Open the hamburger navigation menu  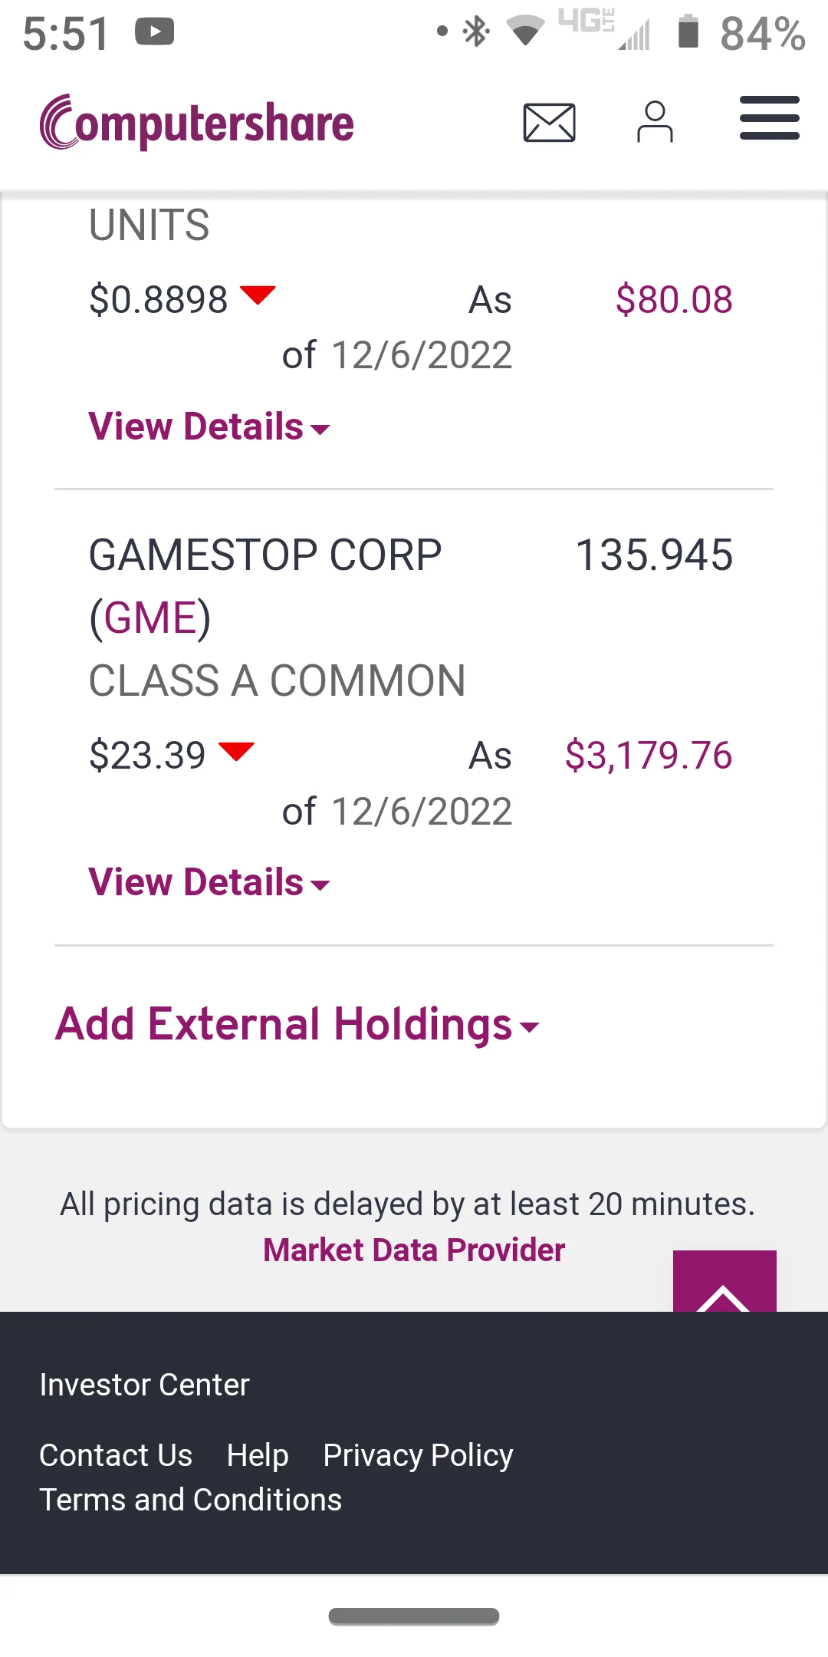tap(769, 118)
